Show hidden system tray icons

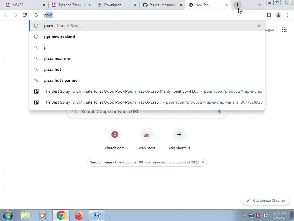[244, 216]
